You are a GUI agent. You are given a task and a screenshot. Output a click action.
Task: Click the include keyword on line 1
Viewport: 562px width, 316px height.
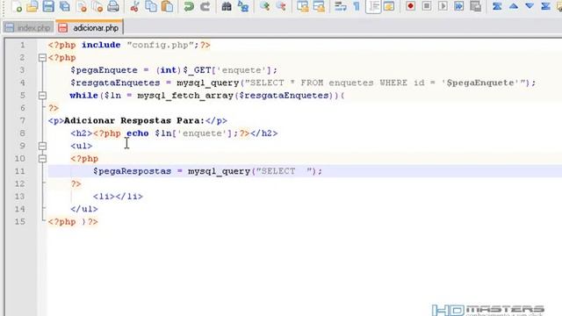tap(101, 45)
